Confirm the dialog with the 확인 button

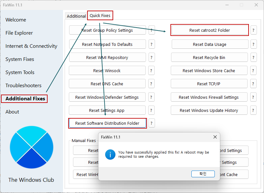[203, 174]
